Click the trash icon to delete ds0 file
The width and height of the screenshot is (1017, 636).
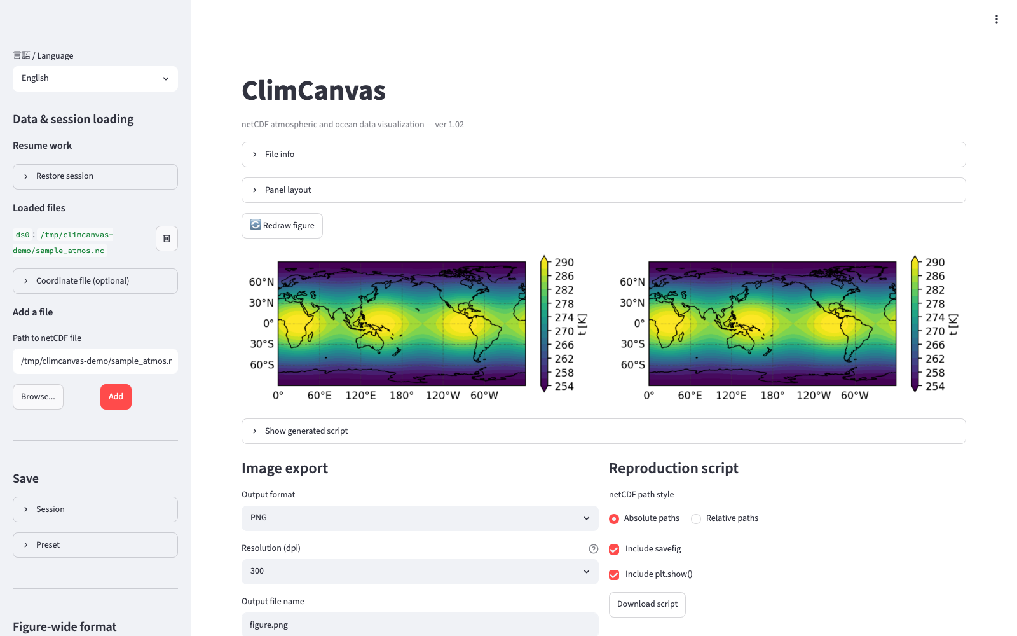pyautogui.click(x=167, y=238)
